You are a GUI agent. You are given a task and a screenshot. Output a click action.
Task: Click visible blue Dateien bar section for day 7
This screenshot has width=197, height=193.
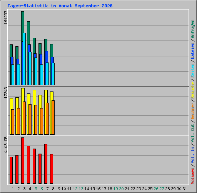(x=47, y=57)
